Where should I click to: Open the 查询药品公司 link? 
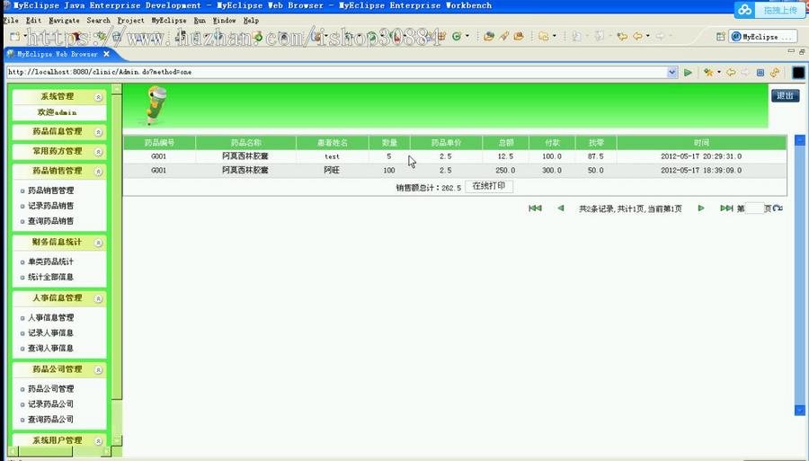(50, 420)
